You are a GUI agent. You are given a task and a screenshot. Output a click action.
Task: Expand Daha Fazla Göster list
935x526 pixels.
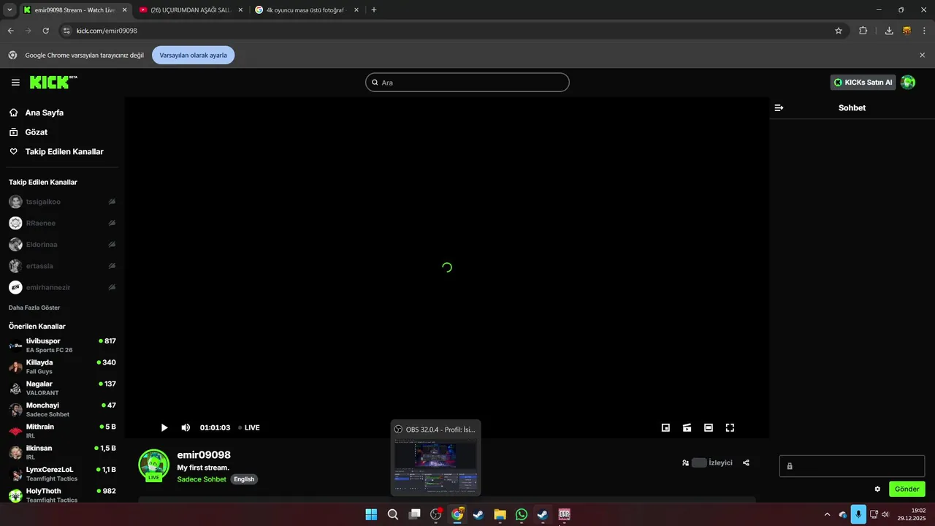click(34, 308)
